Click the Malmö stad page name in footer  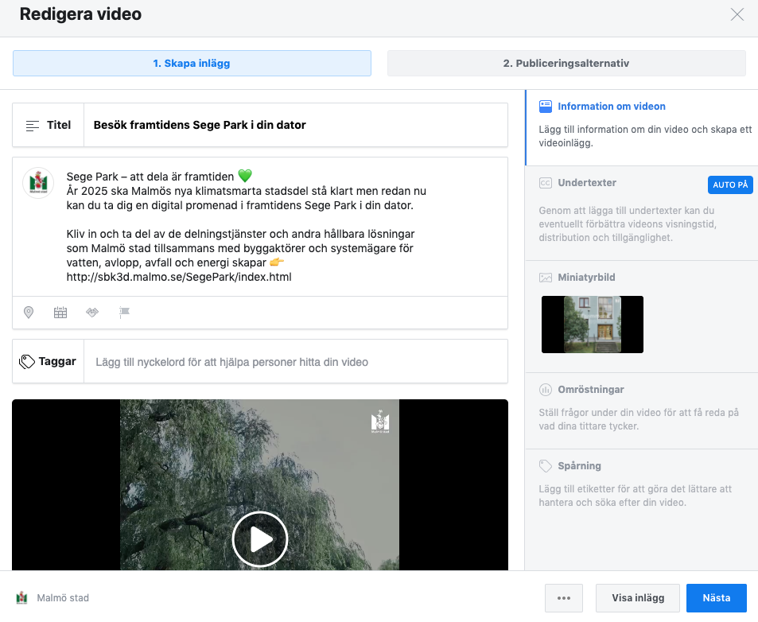[x=63, y=598]
